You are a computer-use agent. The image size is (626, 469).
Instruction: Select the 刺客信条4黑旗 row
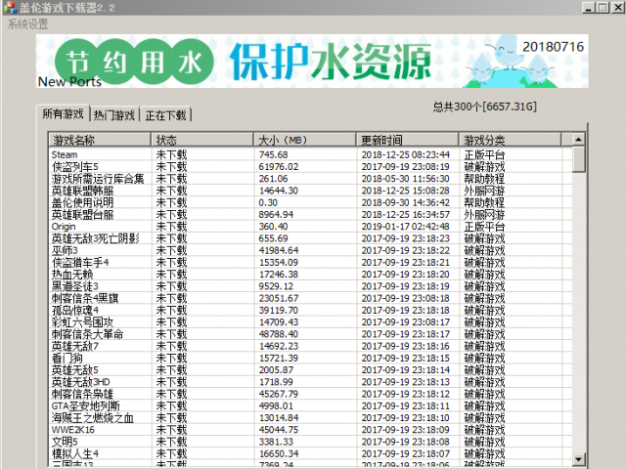point(309,298)
